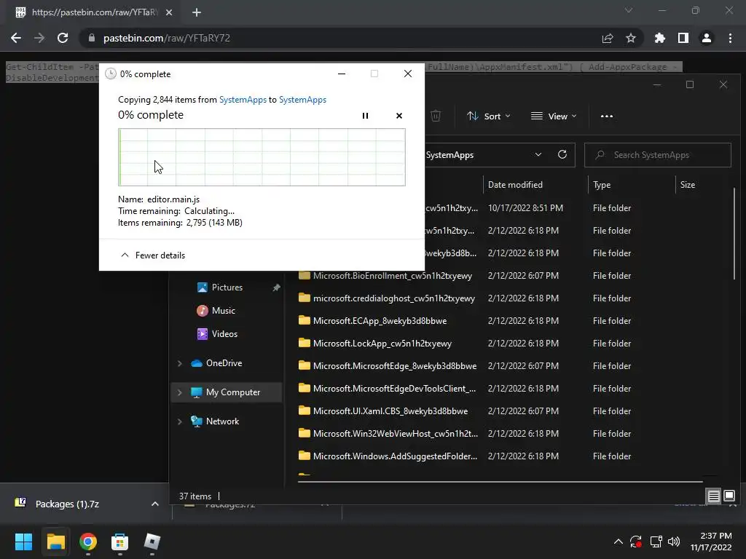This screenshot has height=559, width=746.
Task: Click the vertical scrollbar in file list
Action: tap(734, 233)
